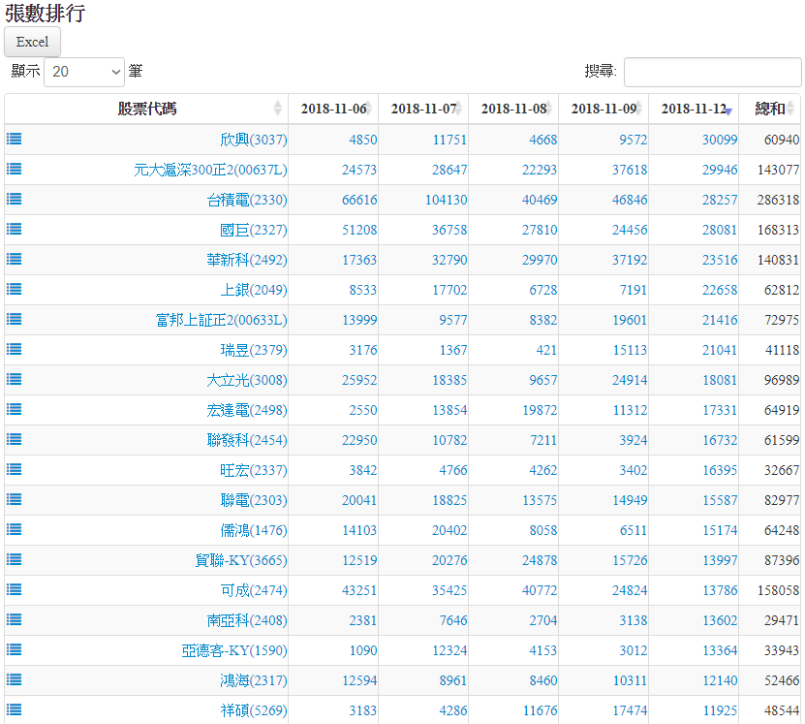
Task: Click the list icon beside 國巨(2327)
Action: [x=15, y=229]
